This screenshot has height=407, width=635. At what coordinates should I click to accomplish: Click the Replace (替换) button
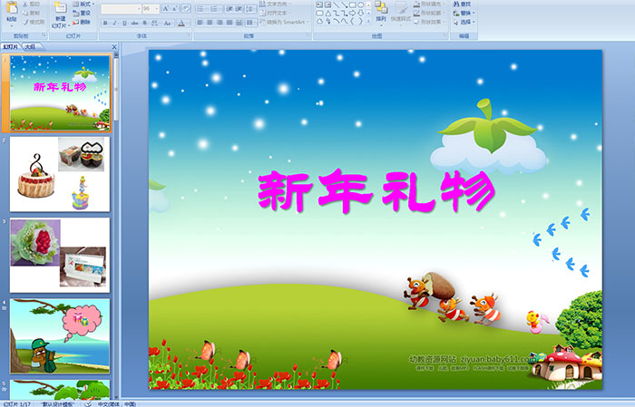tap(464, 13)
